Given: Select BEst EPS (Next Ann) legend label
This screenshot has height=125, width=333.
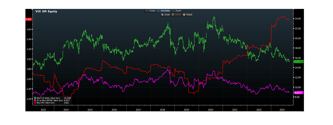Looking at the screenshot, I should click(x=46, y=103).
